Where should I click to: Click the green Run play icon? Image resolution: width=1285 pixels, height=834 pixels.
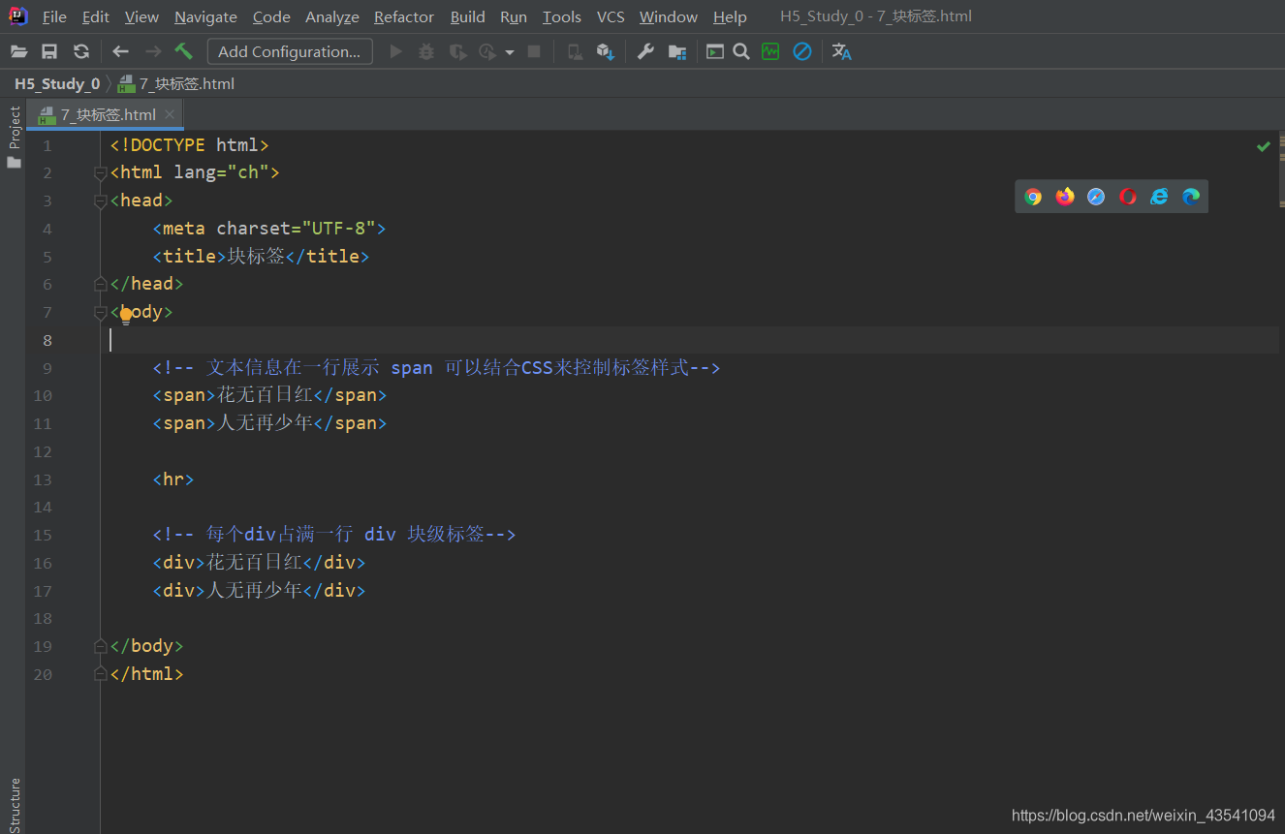click(x=395, y=51)
